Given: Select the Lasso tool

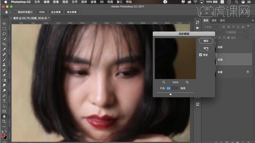Looking at the screenshot, I should point(4,34).
